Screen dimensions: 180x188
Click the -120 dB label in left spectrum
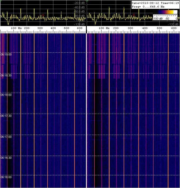[x=79, y=24]
